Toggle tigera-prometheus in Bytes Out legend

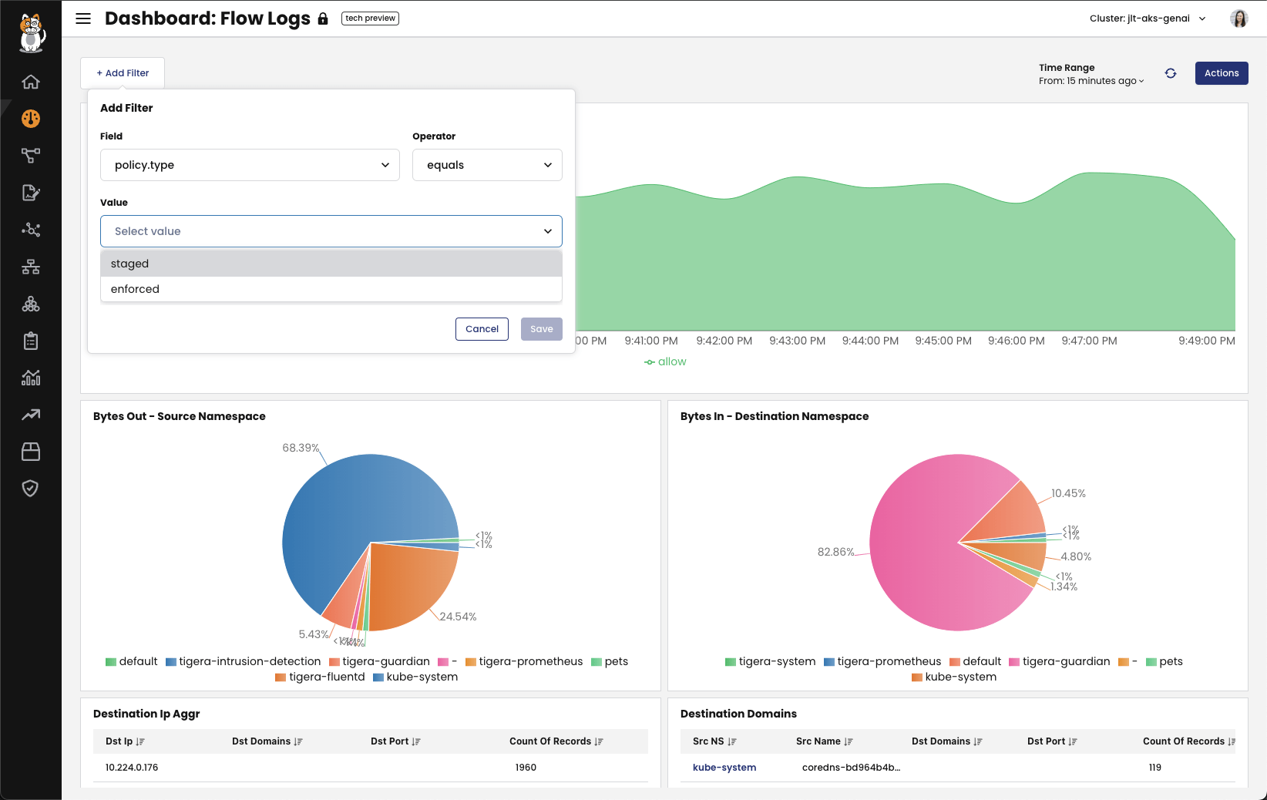[524, 661]
